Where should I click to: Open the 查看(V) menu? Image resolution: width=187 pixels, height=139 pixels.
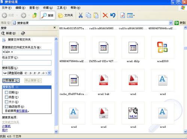point(34,8)
